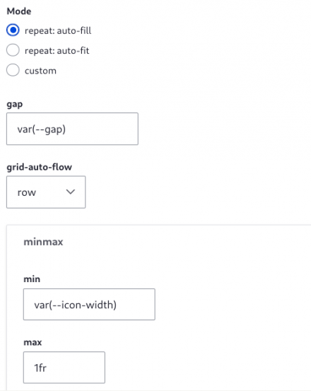Click the "grid-auto-flow" field label
Screen dimensions: 311x391
pos(39,167)
